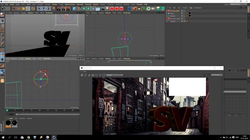This screenshot has width=250, height=140.
Task: Enable Snap from the left palette
Action: tap(2, 65)
